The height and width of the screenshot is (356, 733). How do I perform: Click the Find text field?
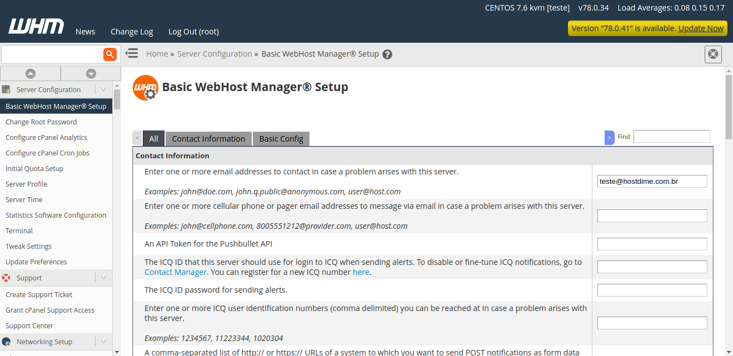point(671,136)
